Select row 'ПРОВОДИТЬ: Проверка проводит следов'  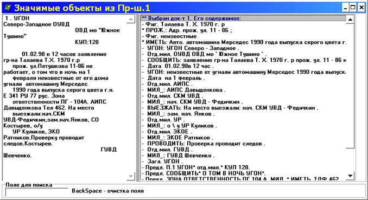pyautogui.click(x=243, y=144)
